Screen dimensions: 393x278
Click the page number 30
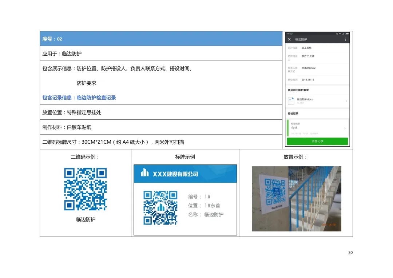point(350,253)
